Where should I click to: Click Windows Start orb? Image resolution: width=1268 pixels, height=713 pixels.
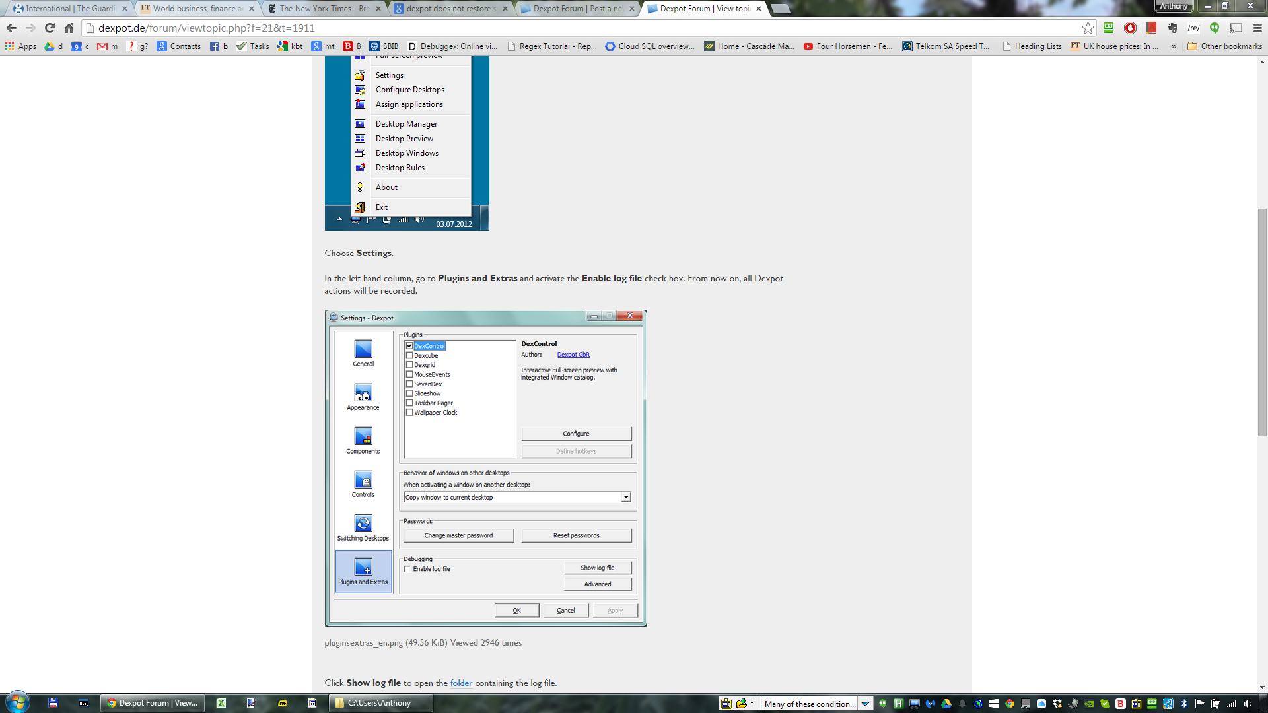(17, 702)
